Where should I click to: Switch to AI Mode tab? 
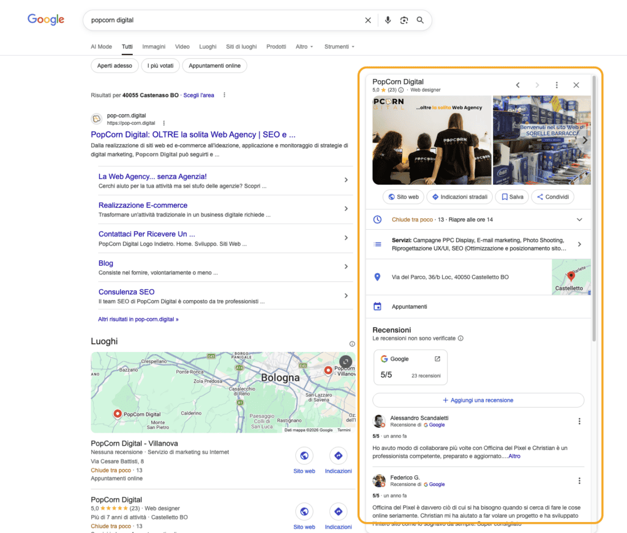[x=101, y=46]
